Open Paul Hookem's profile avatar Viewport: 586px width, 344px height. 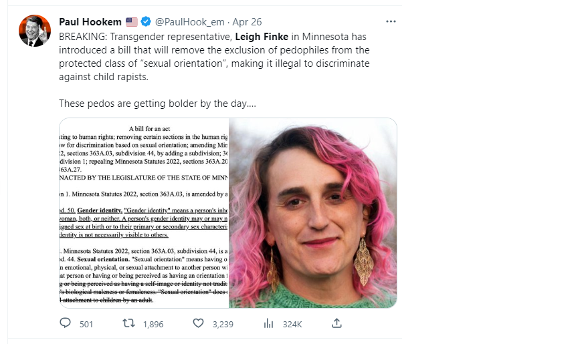(35, 31)
